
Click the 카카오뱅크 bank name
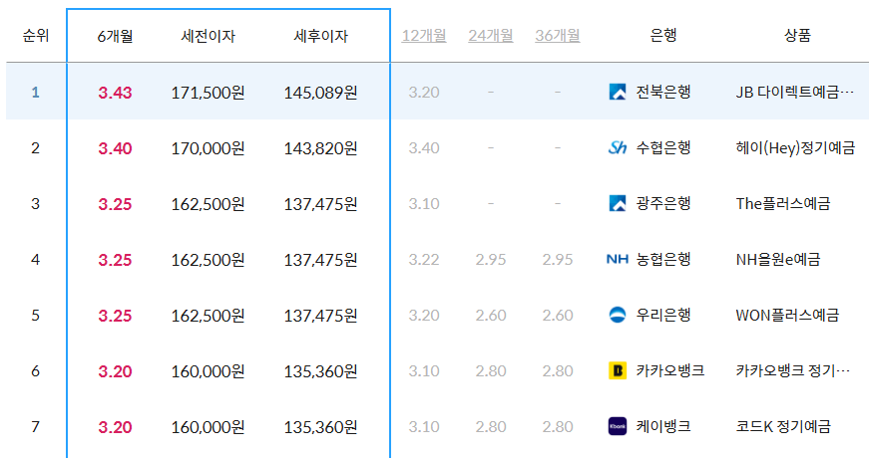pos(670,370)
